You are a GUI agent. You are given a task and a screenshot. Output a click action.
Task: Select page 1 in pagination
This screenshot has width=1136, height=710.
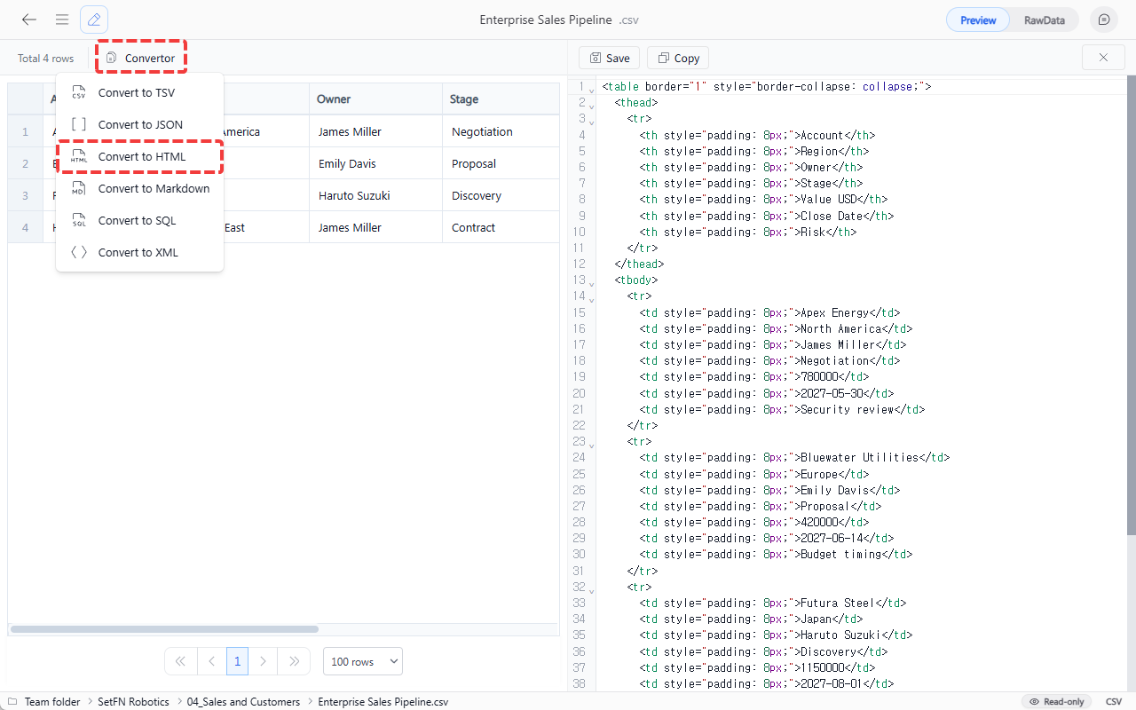237,661
